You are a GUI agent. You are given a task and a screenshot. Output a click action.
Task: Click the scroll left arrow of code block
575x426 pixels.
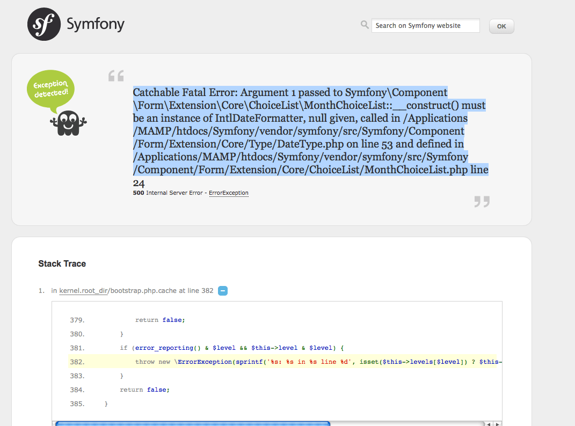point(489,424)
